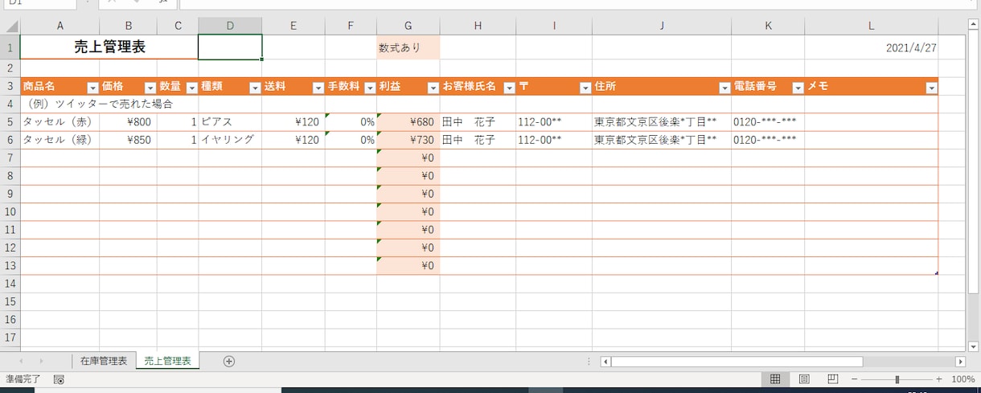Select the 売上管理表 sheet tab

click(x=167, y=362)
